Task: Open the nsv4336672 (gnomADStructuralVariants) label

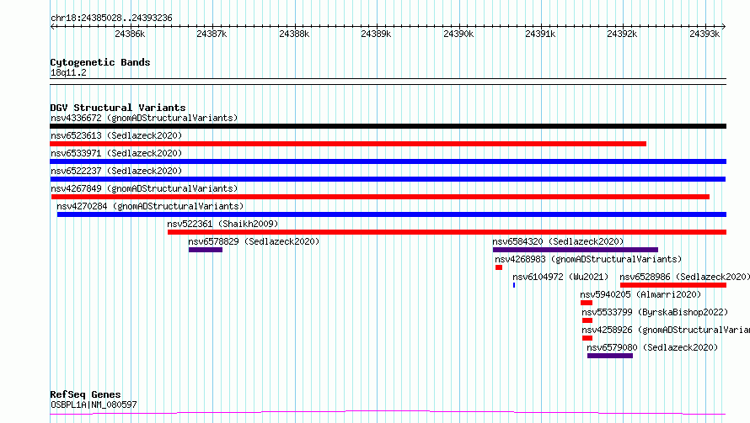Action: point(144,118)
